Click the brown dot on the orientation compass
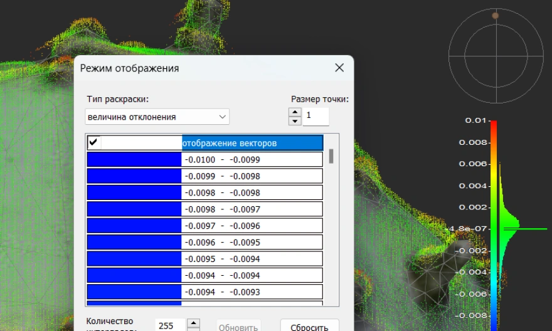The height and width of the screenshot is (331, 552). [x=496, y=16]
